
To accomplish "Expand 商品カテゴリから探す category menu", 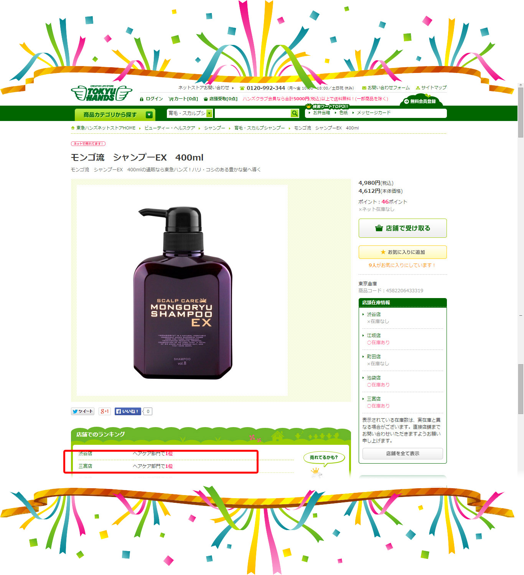I will tap(115, 114).
